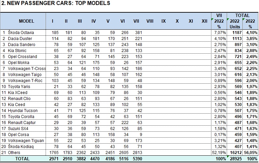Screen dimensions: 259x163
Task: Select Others total value 16212
Action: point(236,153)
